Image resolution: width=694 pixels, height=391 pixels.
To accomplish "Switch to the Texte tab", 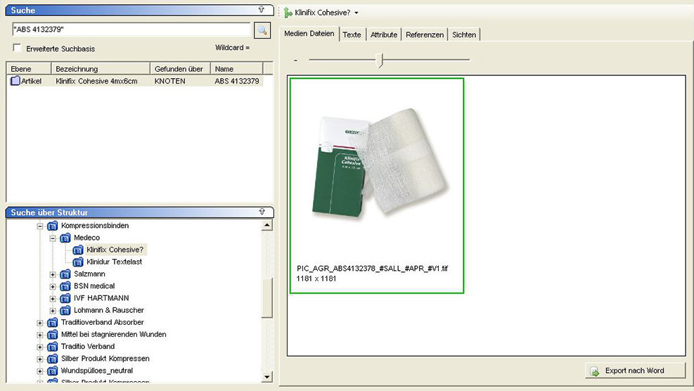I will point(352,34).
